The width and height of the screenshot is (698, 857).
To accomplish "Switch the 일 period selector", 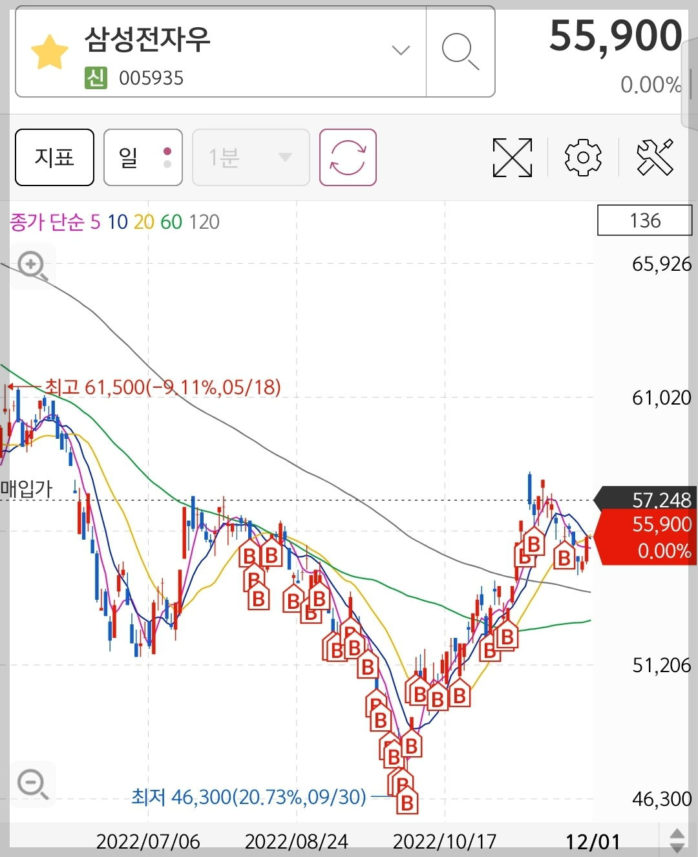I will (x=143, y=157).
